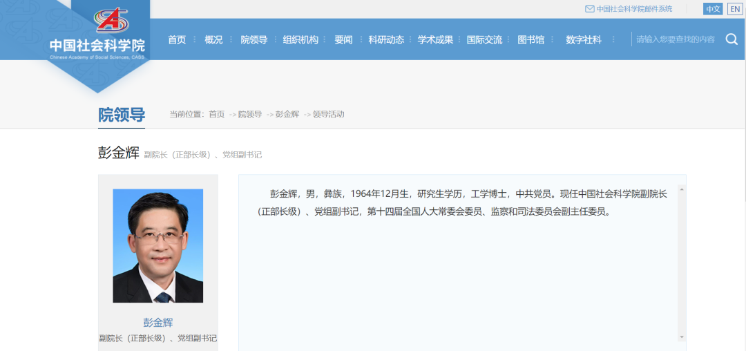
Task: Switch language to EN
Action: coord(734,9)
